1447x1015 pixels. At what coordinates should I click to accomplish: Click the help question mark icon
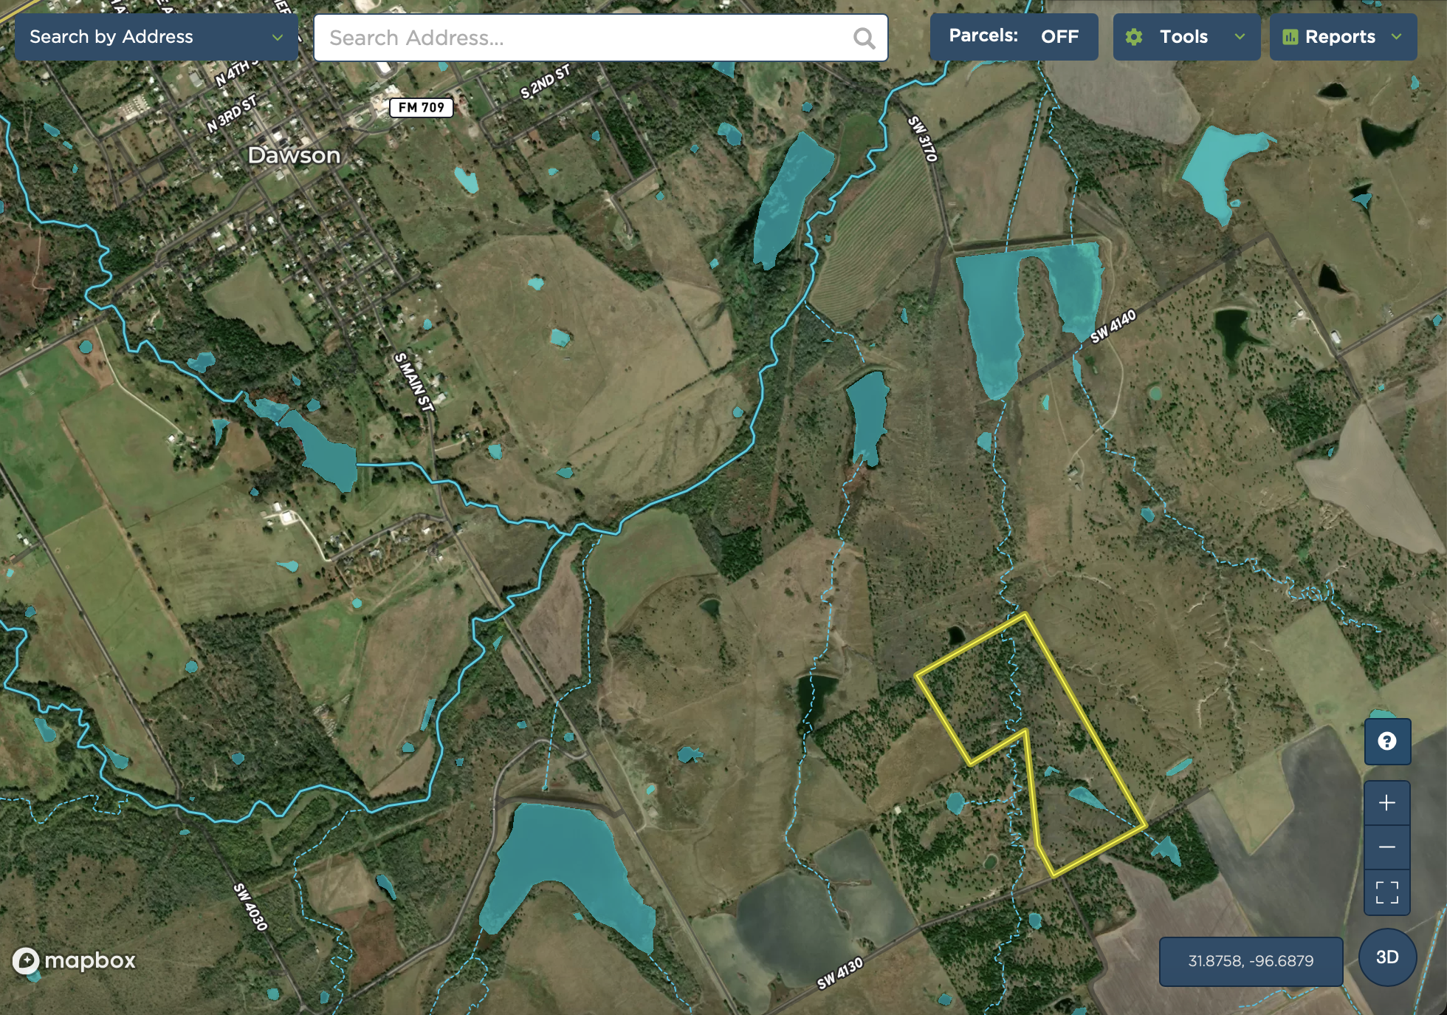(1387, 741)
